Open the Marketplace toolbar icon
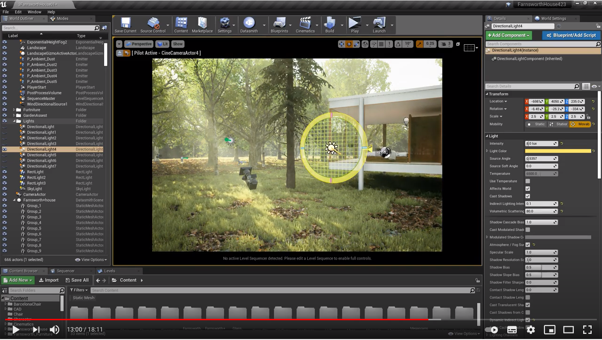 [x=203, y=25]
